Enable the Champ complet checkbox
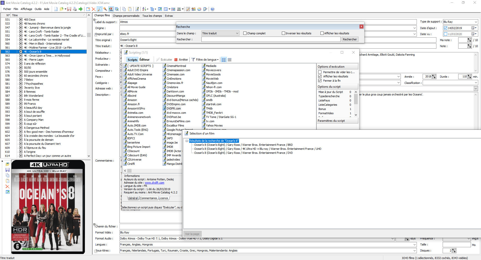The image size is (481, 260). pos(245,33)
